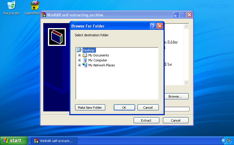
Task: Click the volume icon in system tray
Action: coord(229,141)
